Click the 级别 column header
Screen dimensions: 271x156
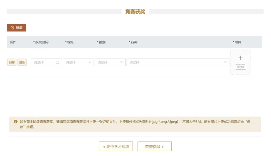click(102, 42)
